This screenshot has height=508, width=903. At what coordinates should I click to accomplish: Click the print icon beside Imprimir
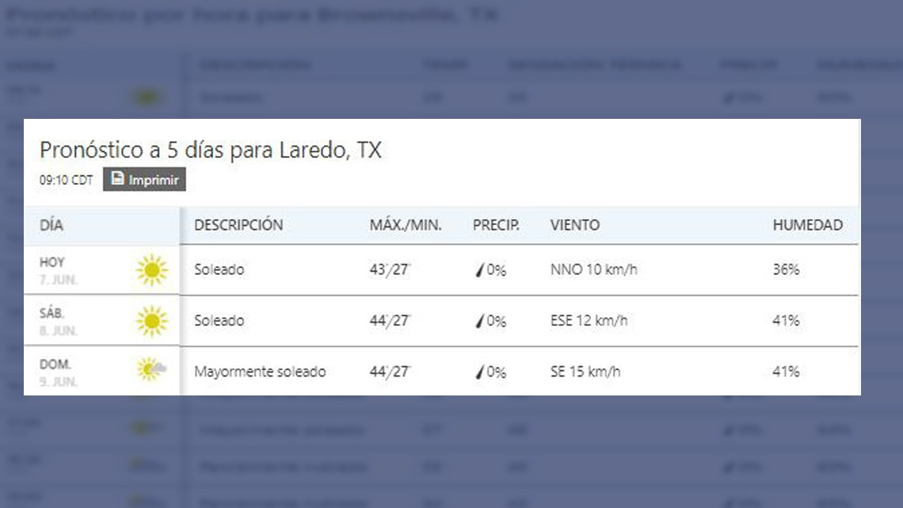pyautogui.click(x=117, y=180)
